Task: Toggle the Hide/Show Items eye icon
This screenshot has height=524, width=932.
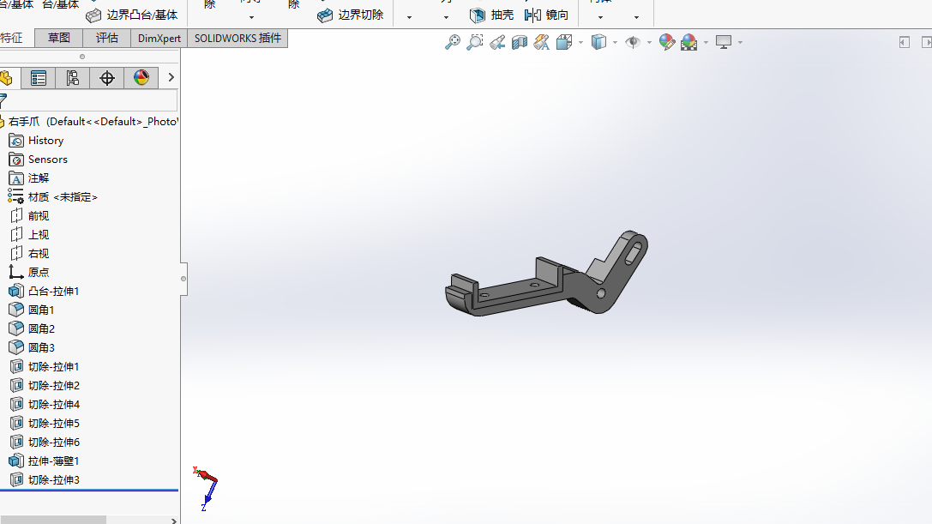Action: 633,42
